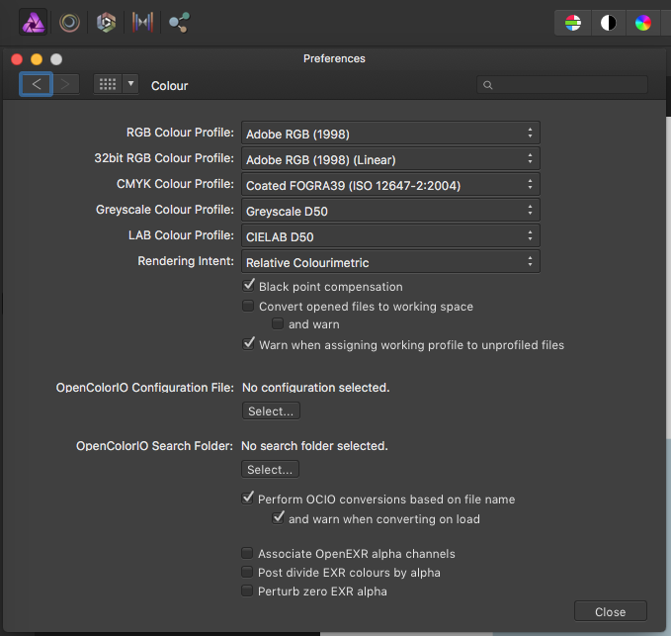
Task: Open the RGB Colour Profile dropdown
Action: click(390, 134)
